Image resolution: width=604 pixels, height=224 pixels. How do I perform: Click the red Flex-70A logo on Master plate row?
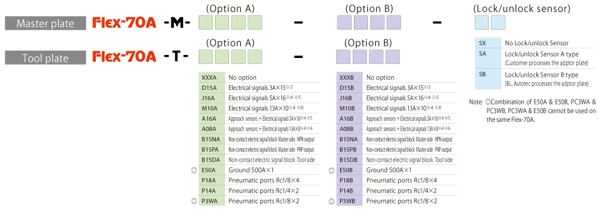[x=124, y=24]
